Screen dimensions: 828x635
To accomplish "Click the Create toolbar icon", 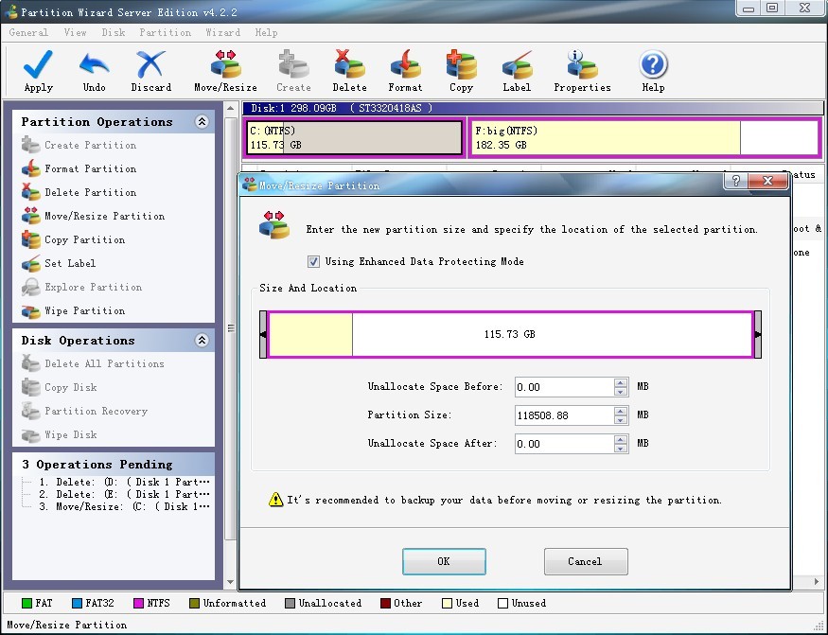I will (x=293, y=64).
